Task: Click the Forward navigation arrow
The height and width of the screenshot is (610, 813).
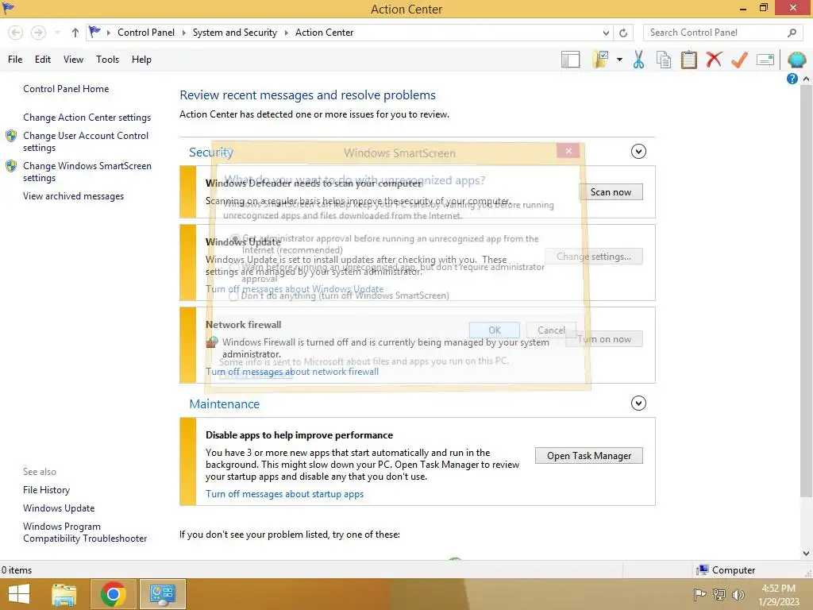Action: [x=38, y=33]
